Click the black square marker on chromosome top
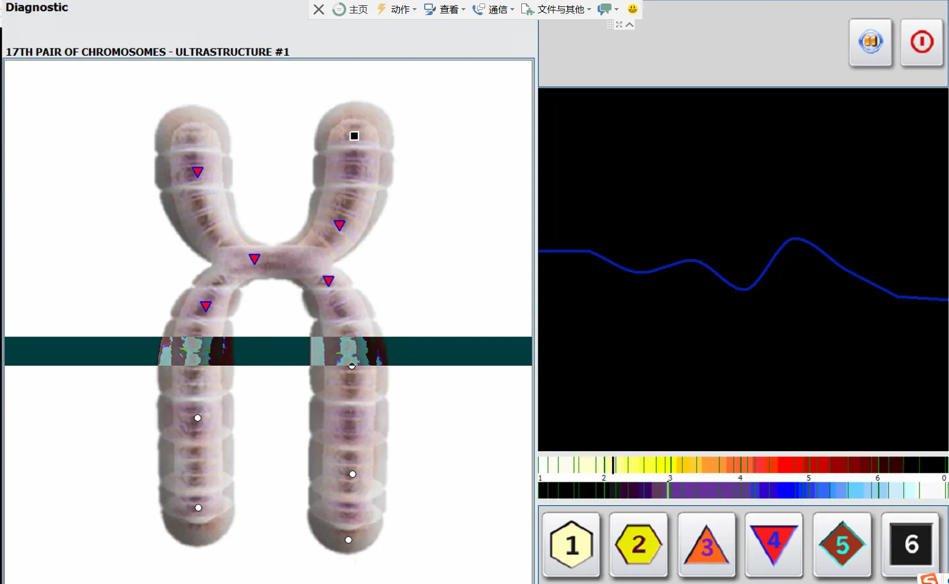 coord(354,136)
